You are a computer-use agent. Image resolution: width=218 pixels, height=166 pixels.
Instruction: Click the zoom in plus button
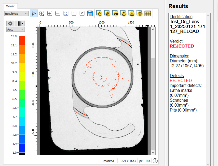[x=50, y=13]
